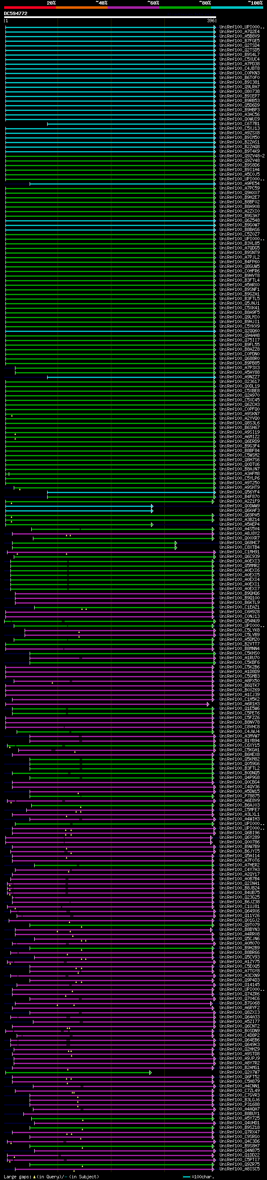267x1180 pixels.
Task: Select label UniRef100_A5AEP4
Action: coord(239,524)
